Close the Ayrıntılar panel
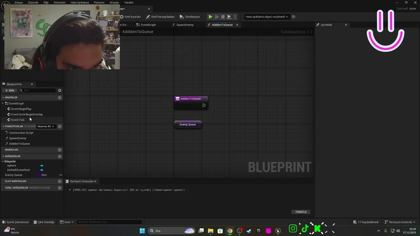This screenshot has height=236, width=420. tap(346, 25)
